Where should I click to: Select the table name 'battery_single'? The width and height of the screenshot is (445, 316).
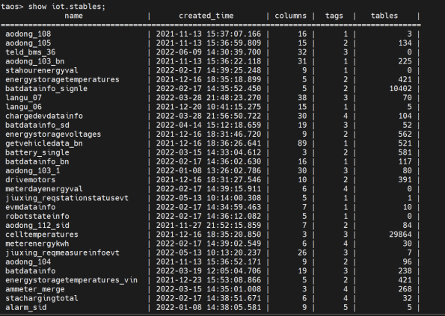(37, 152)
